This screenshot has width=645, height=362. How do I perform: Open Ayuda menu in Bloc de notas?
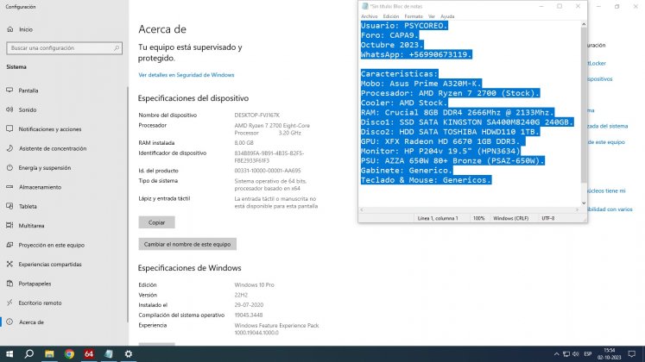click(x=447, y=16)
